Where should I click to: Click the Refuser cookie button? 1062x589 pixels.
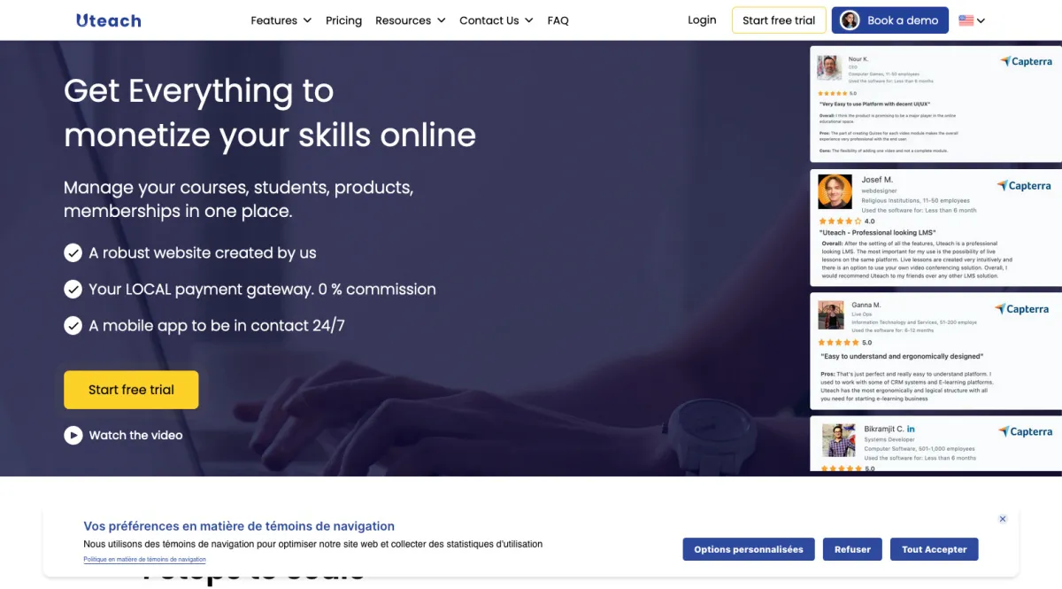click(852, 549)
